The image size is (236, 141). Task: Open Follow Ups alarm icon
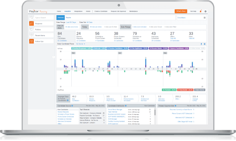point(32,41)
